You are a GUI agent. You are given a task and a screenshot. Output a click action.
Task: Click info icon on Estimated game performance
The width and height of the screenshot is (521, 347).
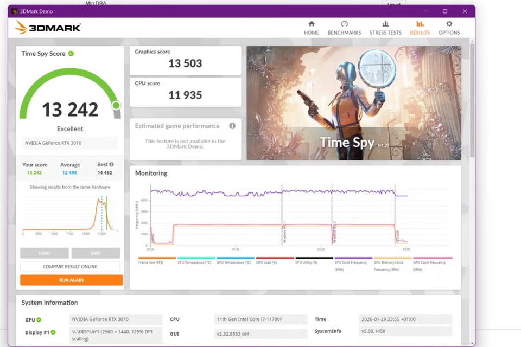point(232,126)
